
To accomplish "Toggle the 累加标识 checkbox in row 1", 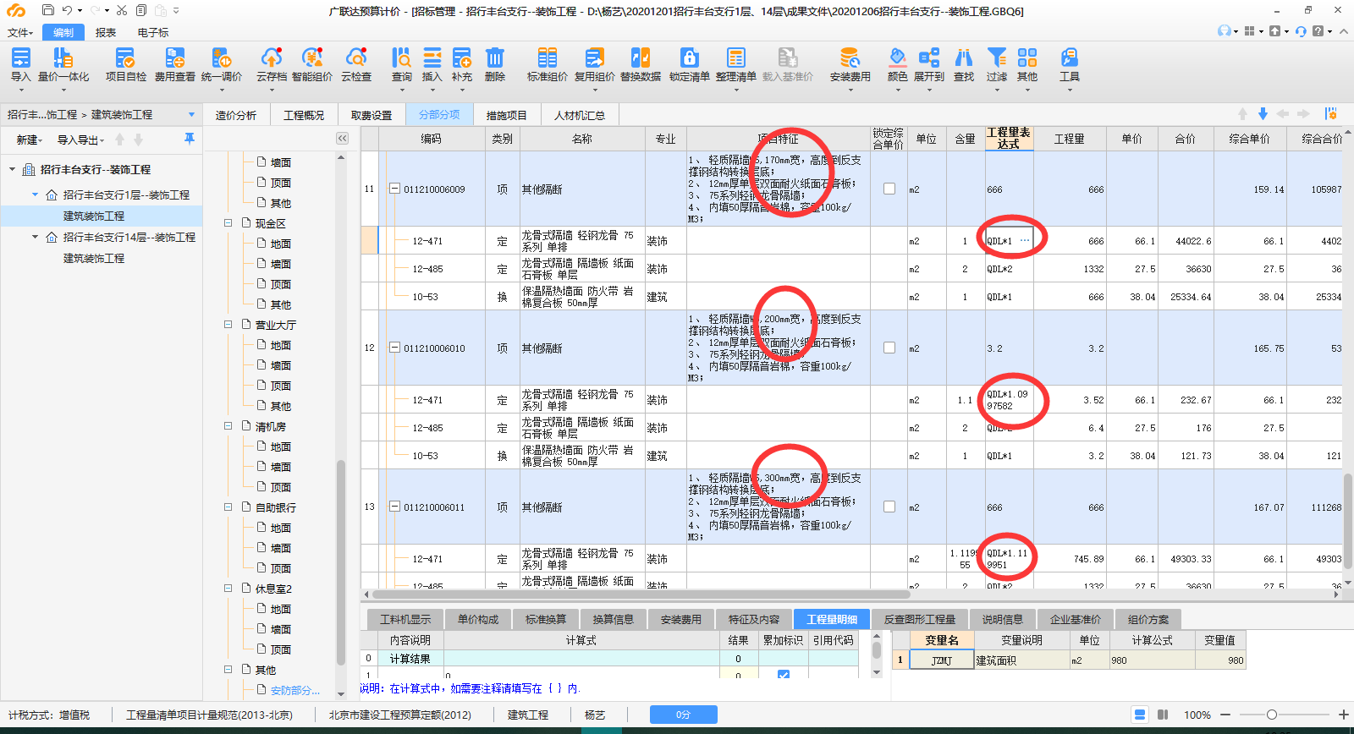I will pyautogui.click(x=784, y=674).
